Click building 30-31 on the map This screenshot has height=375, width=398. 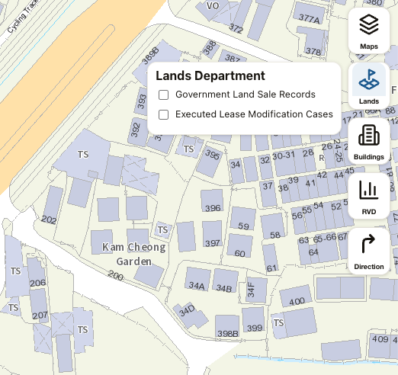(284, 162)
